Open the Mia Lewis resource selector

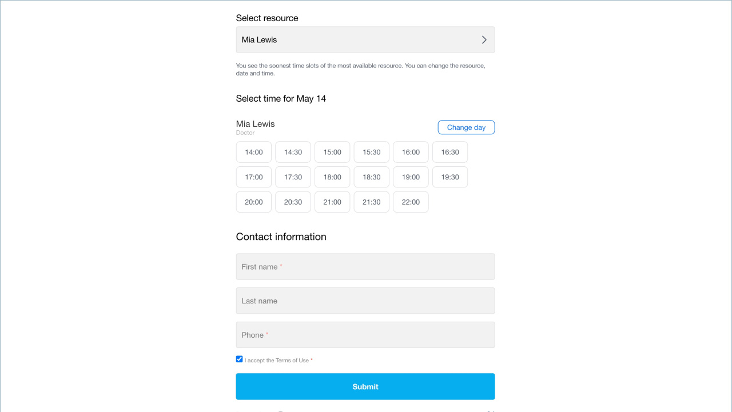(365, 40)
